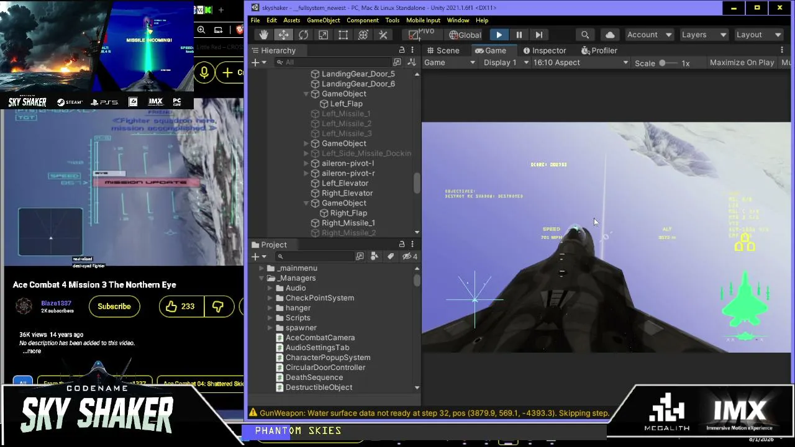Pause the Unity game
This screenshot has width=795, height=447.
(x=519, y=35)
